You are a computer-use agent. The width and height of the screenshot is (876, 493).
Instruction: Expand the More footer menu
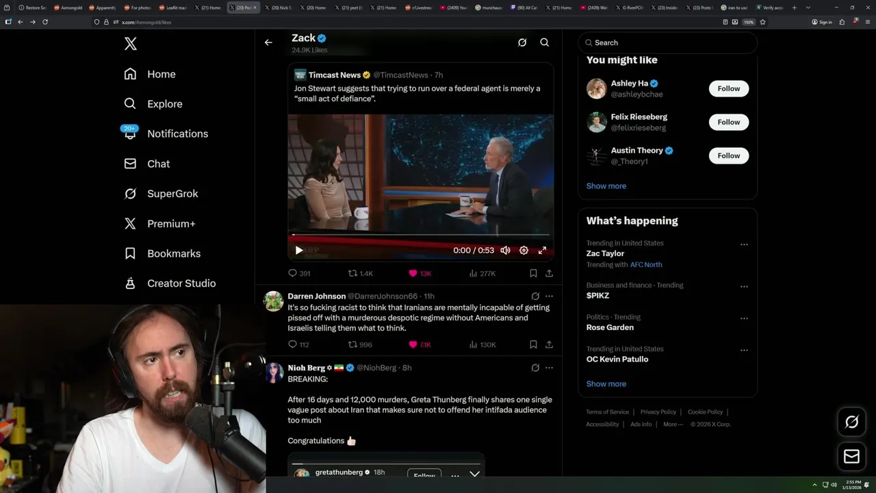[672, 425]
